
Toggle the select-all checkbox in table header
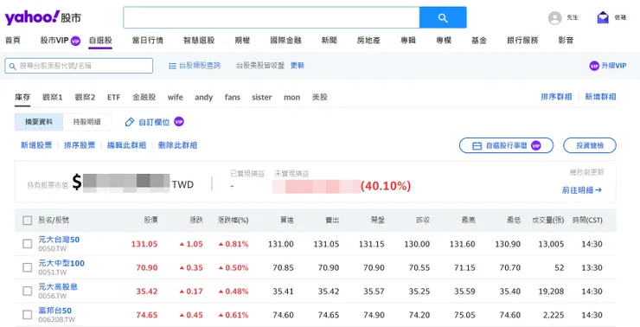pos(28,221)
